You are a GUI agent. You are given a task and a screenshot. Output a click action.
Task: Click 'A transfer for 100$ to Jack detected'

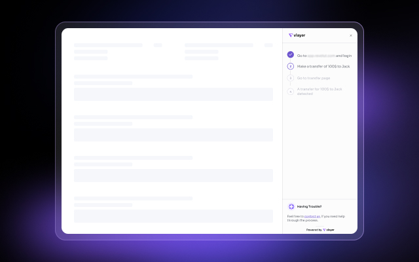(319, 92)
